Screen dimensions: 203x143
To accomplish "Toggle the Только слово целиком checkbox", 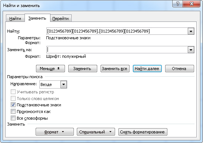I will coord(13,99).
